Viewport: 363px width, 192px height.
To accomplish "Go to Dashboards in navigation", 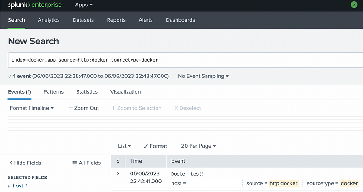I will click(180, 20).
